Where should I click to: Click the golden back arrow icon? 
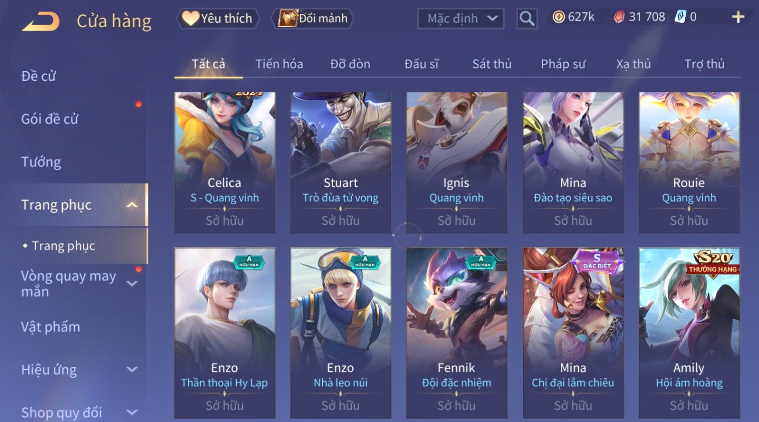(x=41, y=22)
